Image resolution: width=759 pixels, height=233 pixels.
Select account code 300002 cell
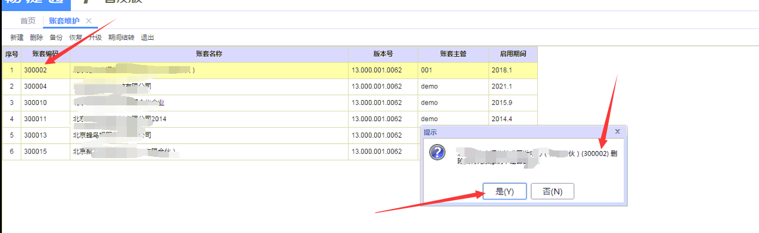(46, 70)
